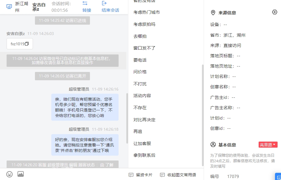The width and height of the screenshot is (281, 180).
Task: Click the 钜惠活动 phone-number request message
Action: tap(85, 107)
